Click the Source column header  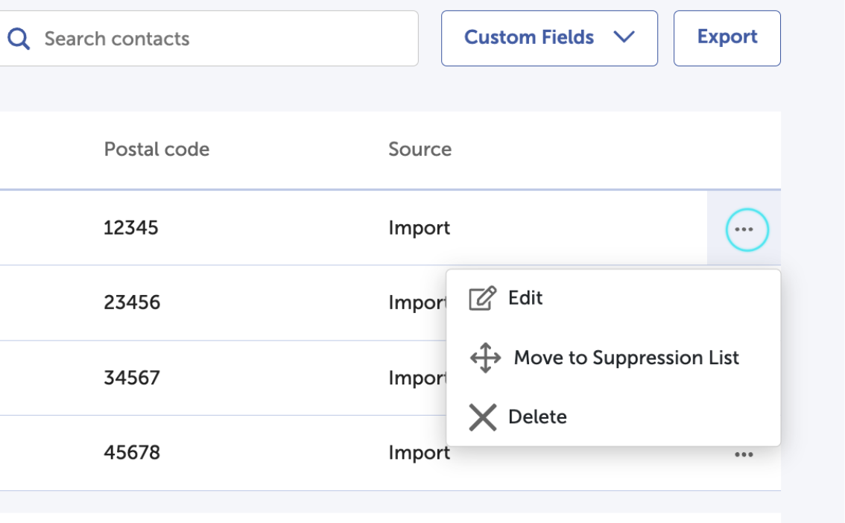pyautogui.click(x=420, y=150)
